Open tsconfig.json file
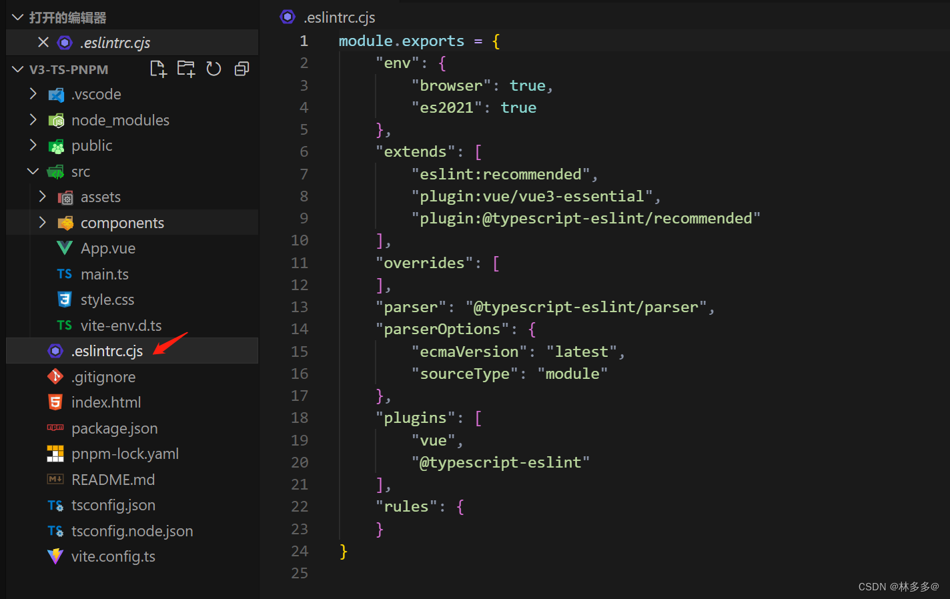 click(113, 505)
